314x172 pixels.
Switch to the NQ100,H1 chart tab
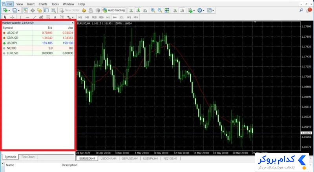(x=170, y=158)
